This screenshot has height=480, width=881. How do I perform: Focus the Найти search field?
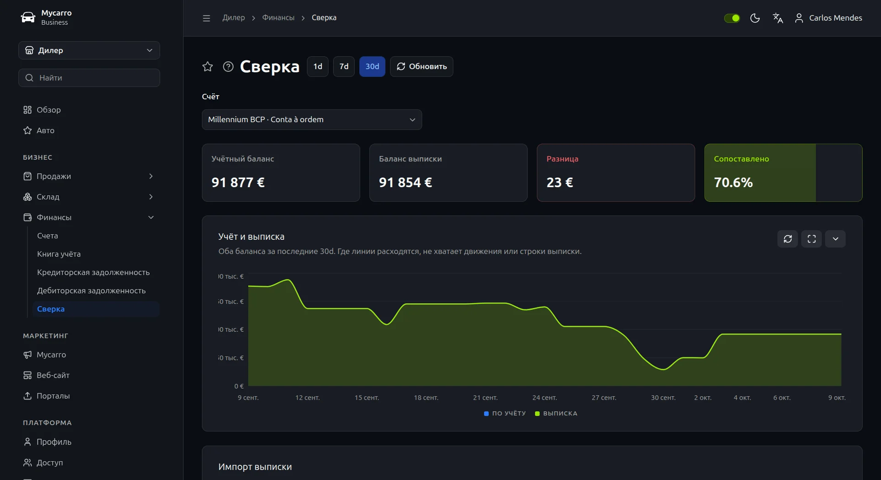(x=89, y=78)
